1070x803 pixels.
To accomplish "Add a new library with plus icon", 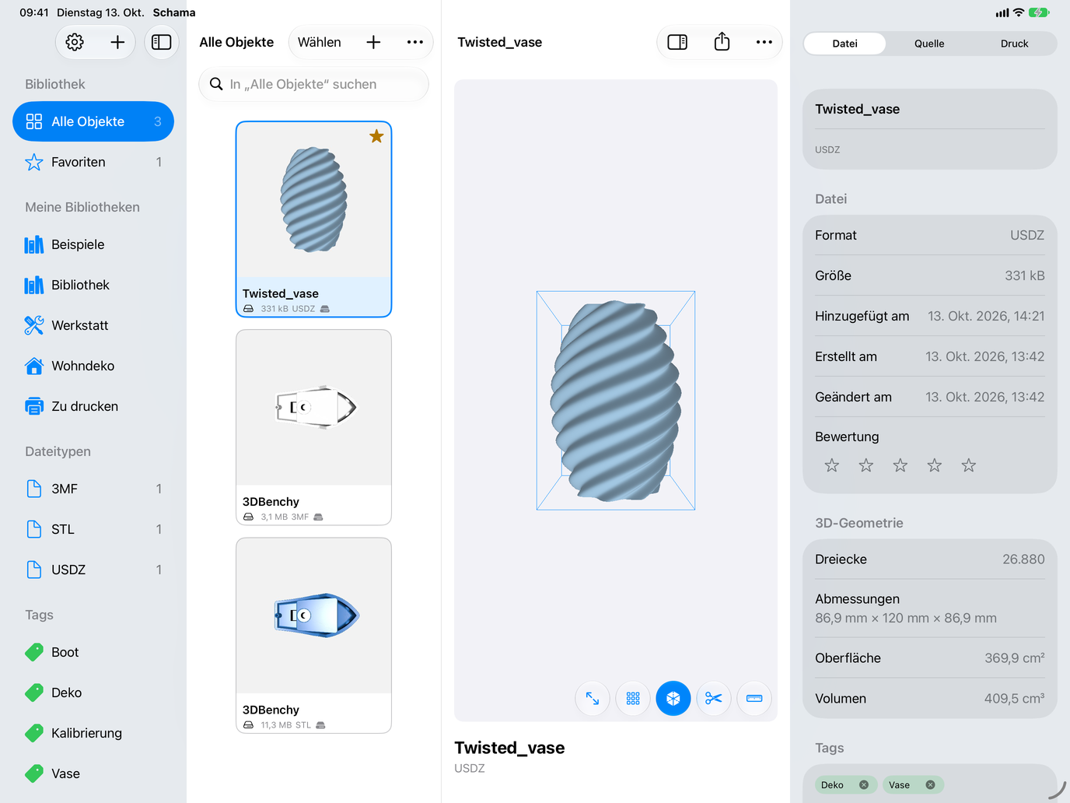I will click(x=117, y=42).
